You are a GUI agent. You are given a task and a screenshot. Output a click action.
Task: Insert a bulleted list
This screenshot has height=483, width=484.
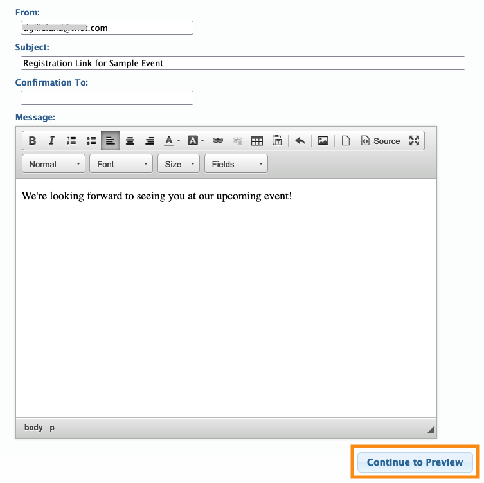(91, 141)
